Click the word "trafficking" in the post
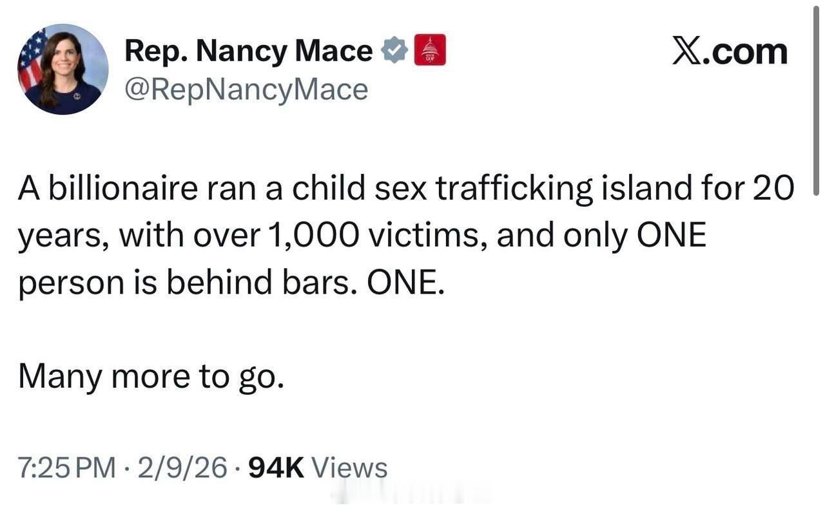 [513, 189]
